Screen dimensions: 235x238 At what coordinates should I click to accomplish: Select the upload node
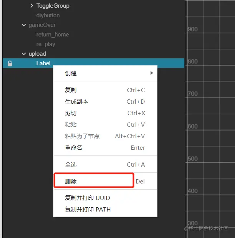pos(37,54)
